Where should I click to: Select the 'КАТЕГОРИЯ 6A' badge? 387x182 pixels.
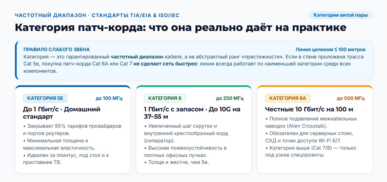pyautogui.click(x=288, y=98)
